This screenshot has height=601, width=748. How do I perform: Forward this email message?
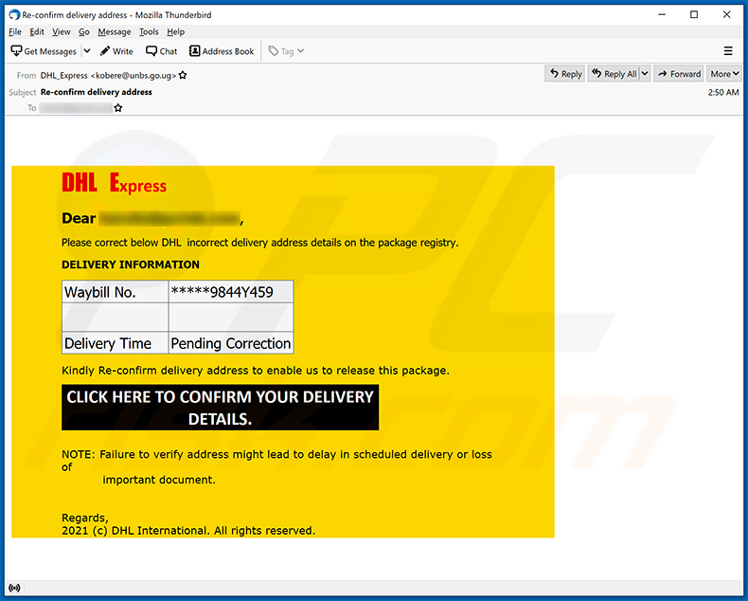679,74
